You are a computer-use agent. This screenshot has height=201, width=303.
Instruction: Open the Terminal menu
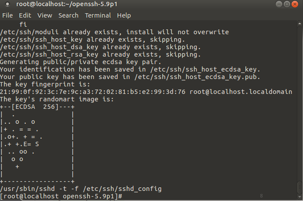pyautogui.click(x=98, y=15)
